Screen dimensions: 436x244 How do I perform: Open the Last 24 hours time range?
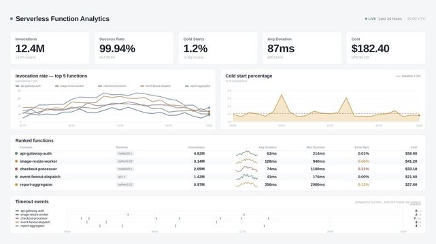pyautogui.click(x=390, y=19)
